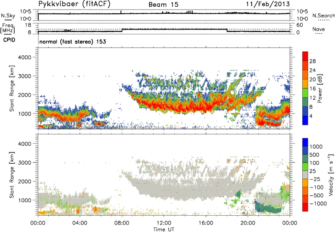
Task: Click 'Slant Range [km]' label of the power panel
Action: coord(12,88)
